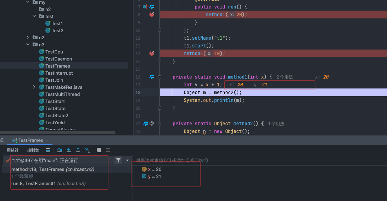Click the threads layout hamburger icon
Viewport: 387px width, 201px height.
[x=48, y=150]
